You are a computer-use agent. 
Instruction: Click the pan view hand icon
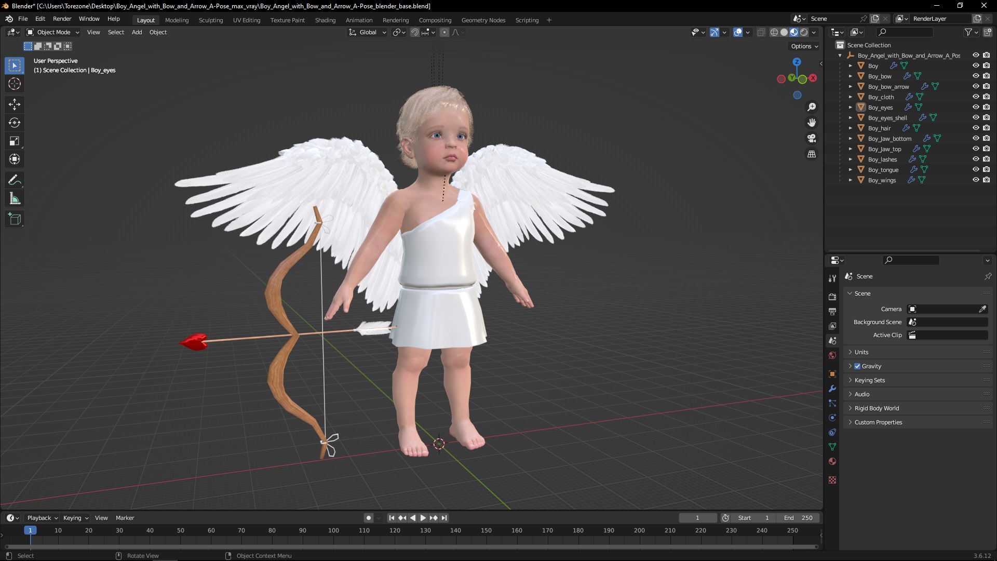tap(812, 123)
